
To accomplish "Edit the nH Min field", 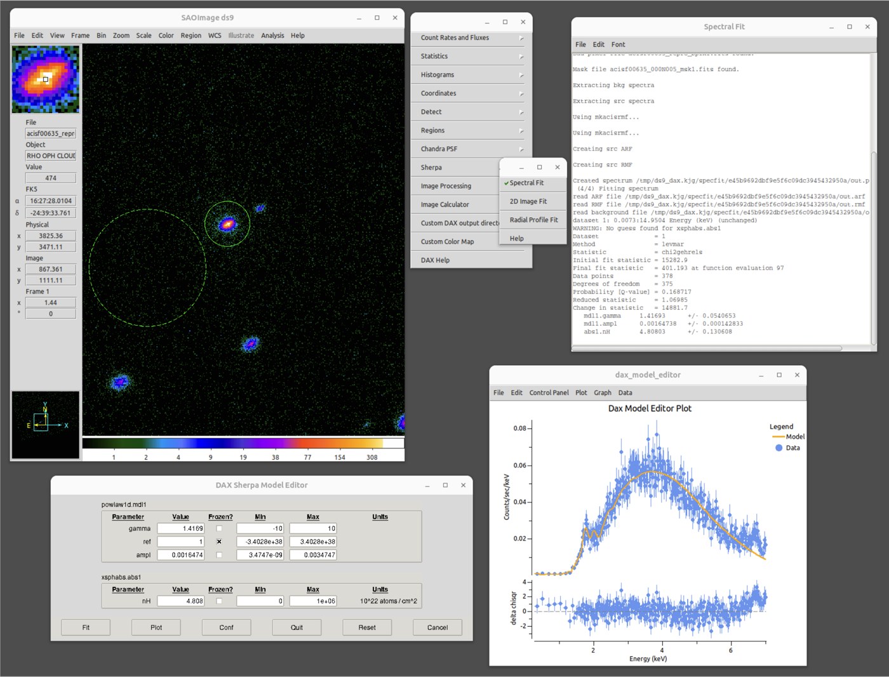I will pyautogui.click(x=260, y=601).
